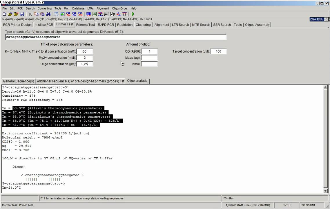330x209 pixels.
Task: Click the blue rotating arrows icon
Action: (x=74, y=14)
